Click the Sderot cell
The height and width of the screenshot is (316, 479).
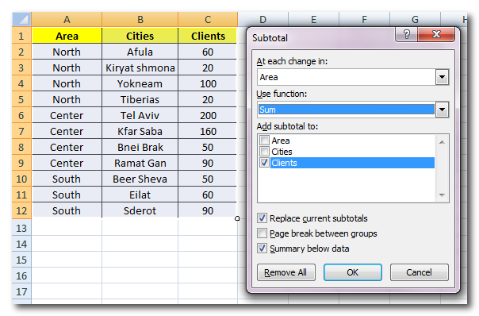pyautogui.click(x=140, y=210)
